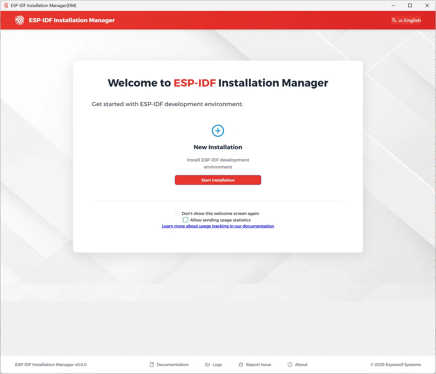Click the Welcome to ESP-IDF Installation Manager heading
Screen dimensions: 436x374
(218, 83)
